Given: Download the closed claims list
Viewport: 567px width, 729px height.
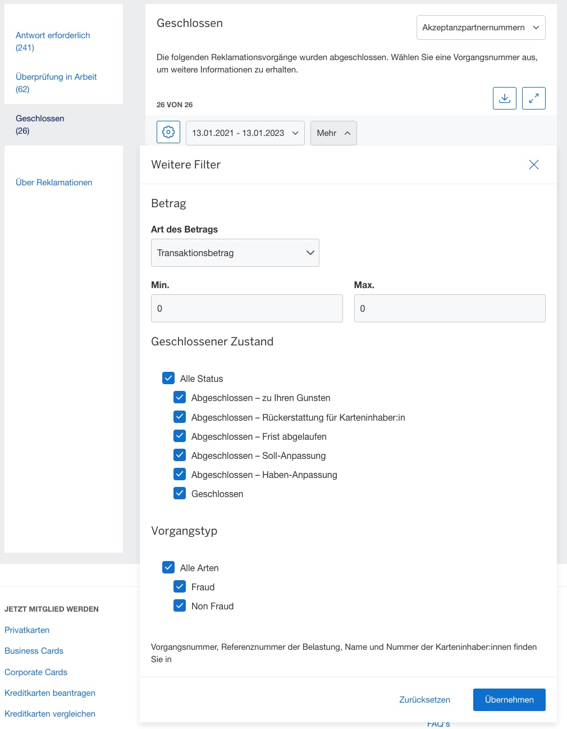Looking at the screenshot, I should [504, 98].
